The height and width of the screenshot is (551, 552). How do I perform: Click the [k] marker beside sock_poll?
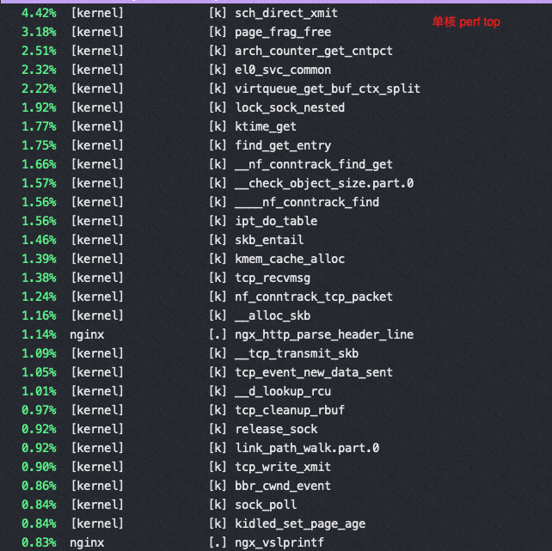pos(218,505)
